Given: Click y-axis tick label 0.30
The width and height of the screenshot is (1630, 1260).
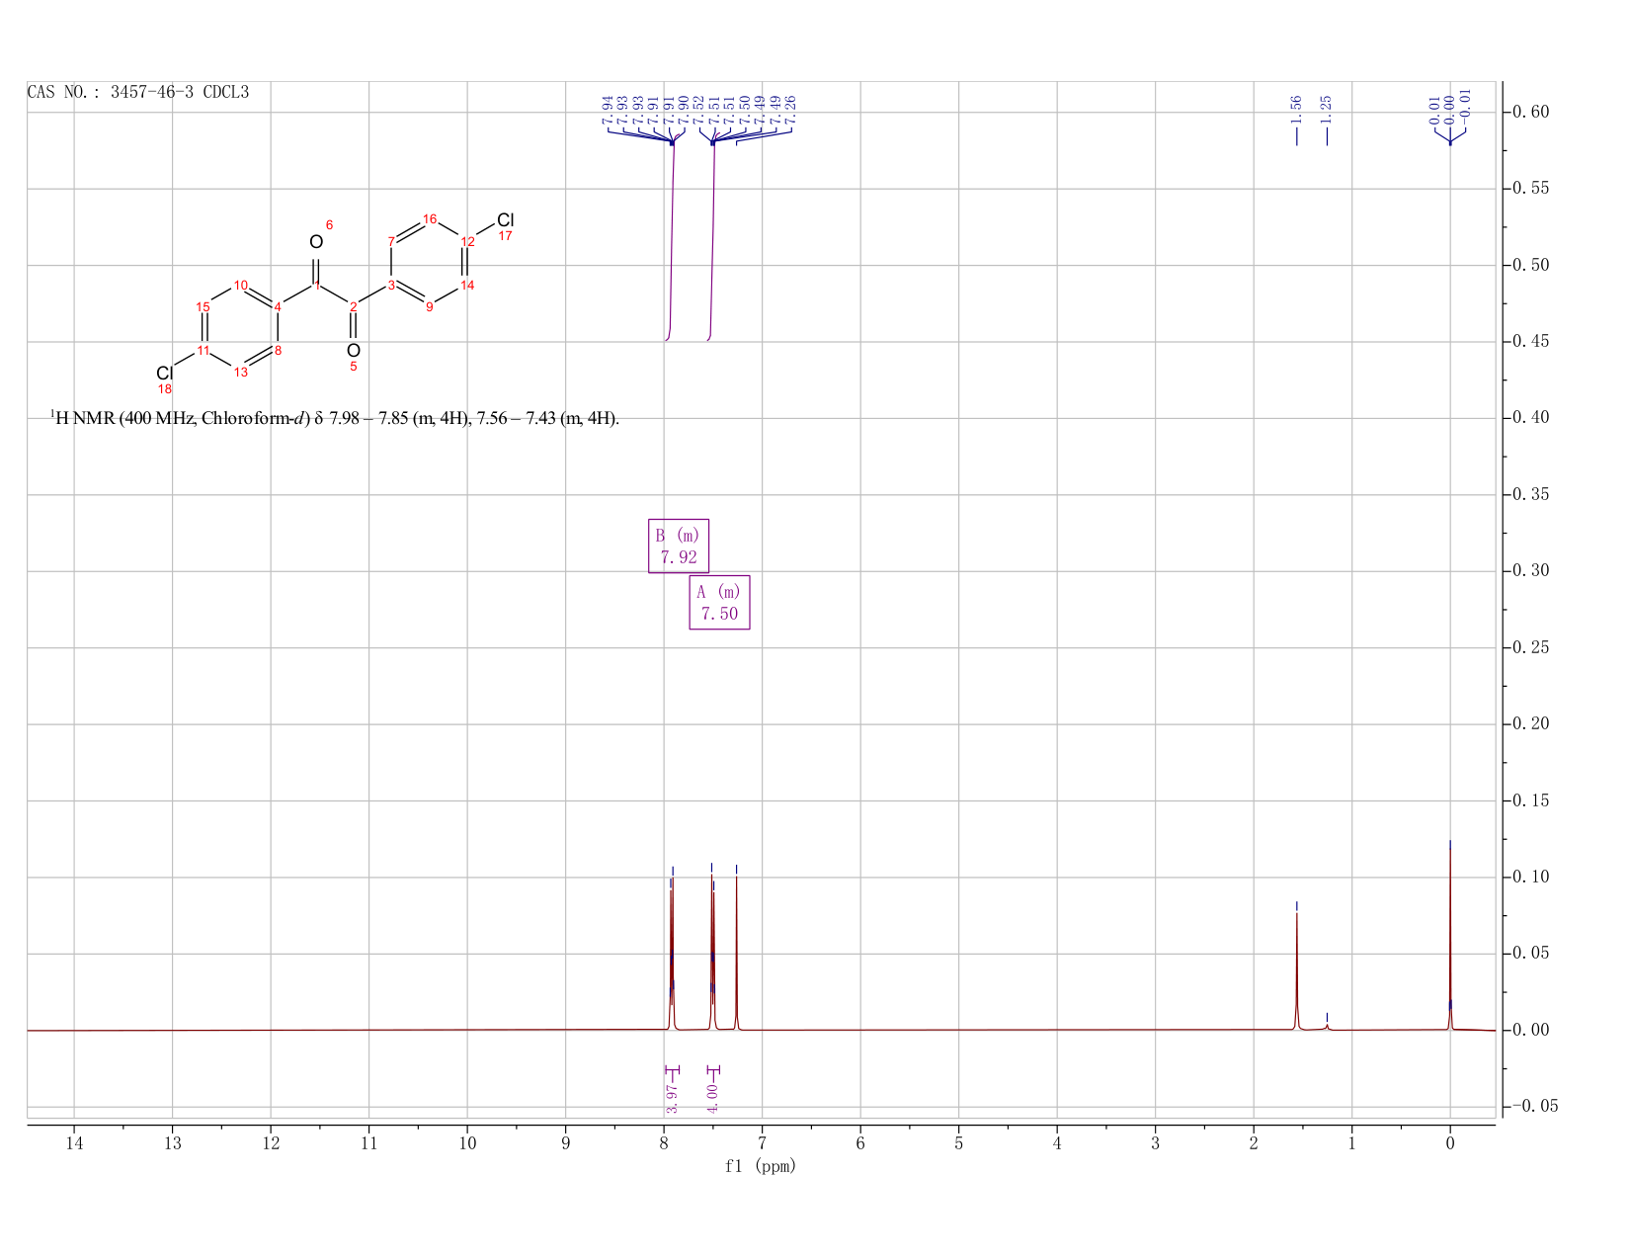Looking at the screenshot, I should [1529, 570].
